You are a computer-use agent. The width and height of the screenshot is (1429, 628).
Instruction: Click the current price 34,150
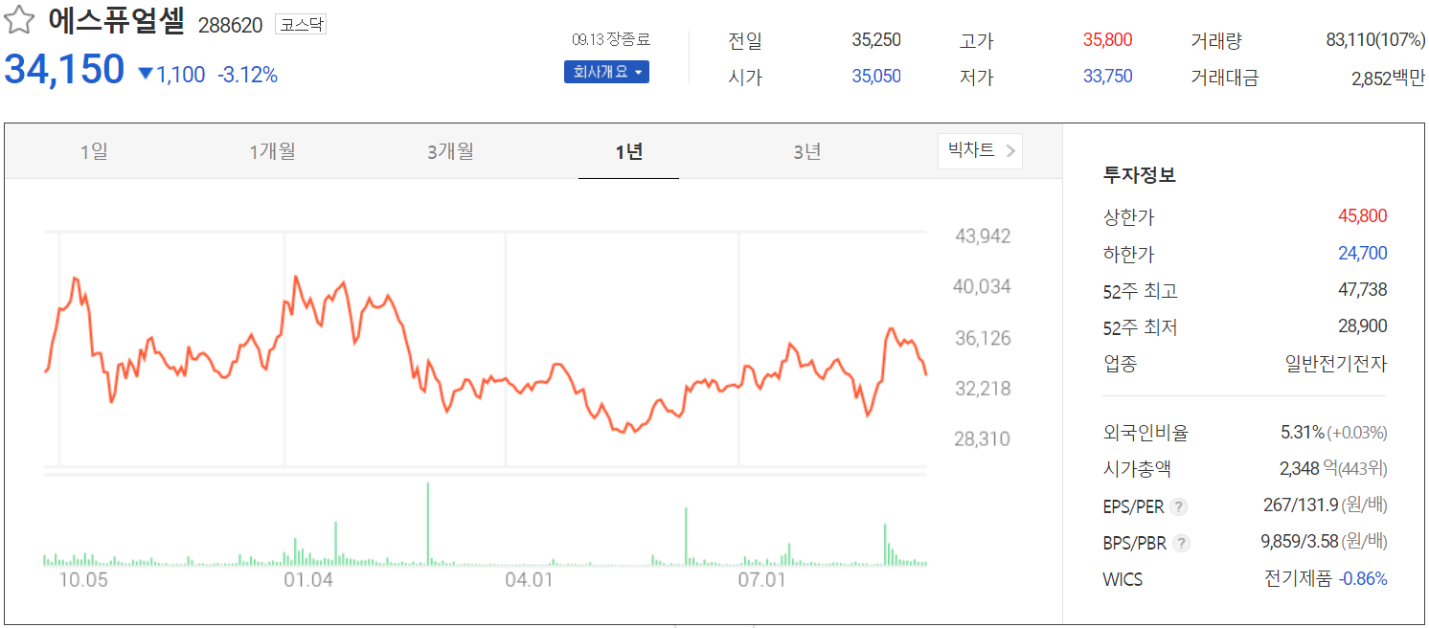[x=64, y=70]
